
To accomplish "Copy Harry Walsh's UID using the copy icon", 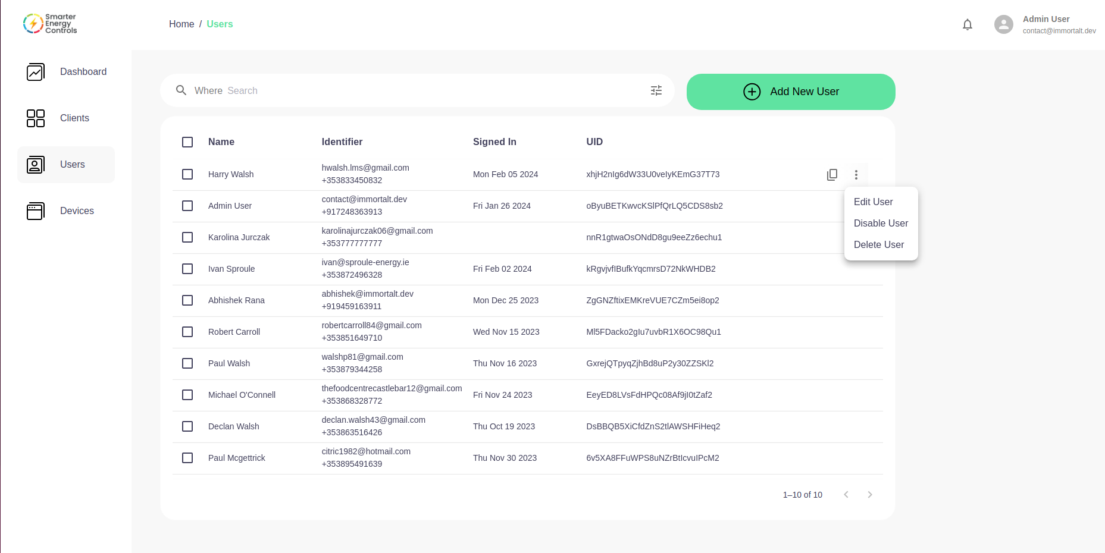I will 832,174.
